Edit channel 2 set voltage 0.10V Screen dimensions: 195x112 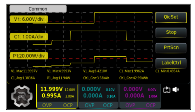pos(110,90)
